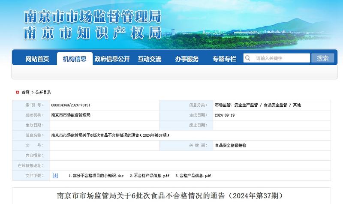343x204 pixels.
Task: Click the 信息分类 field label
Action: coord(198,105)
